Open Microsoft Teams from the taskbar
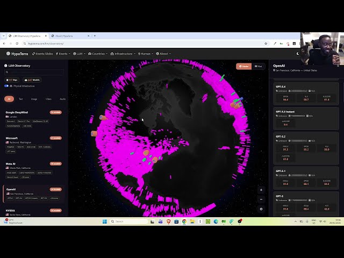The image size is (344, 258). point(161,221)
